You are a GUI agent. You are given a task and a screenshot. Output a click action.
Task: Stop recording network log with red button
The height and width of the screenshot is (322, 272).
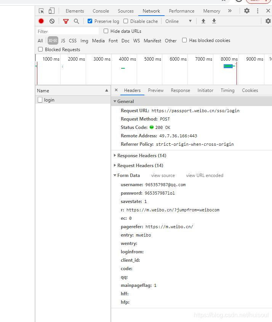41,21
